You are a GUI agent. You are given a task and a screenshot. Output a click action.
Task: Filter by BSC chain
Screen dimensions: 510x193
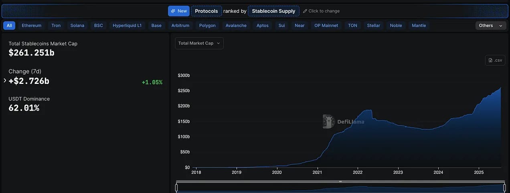coord(99,26)
